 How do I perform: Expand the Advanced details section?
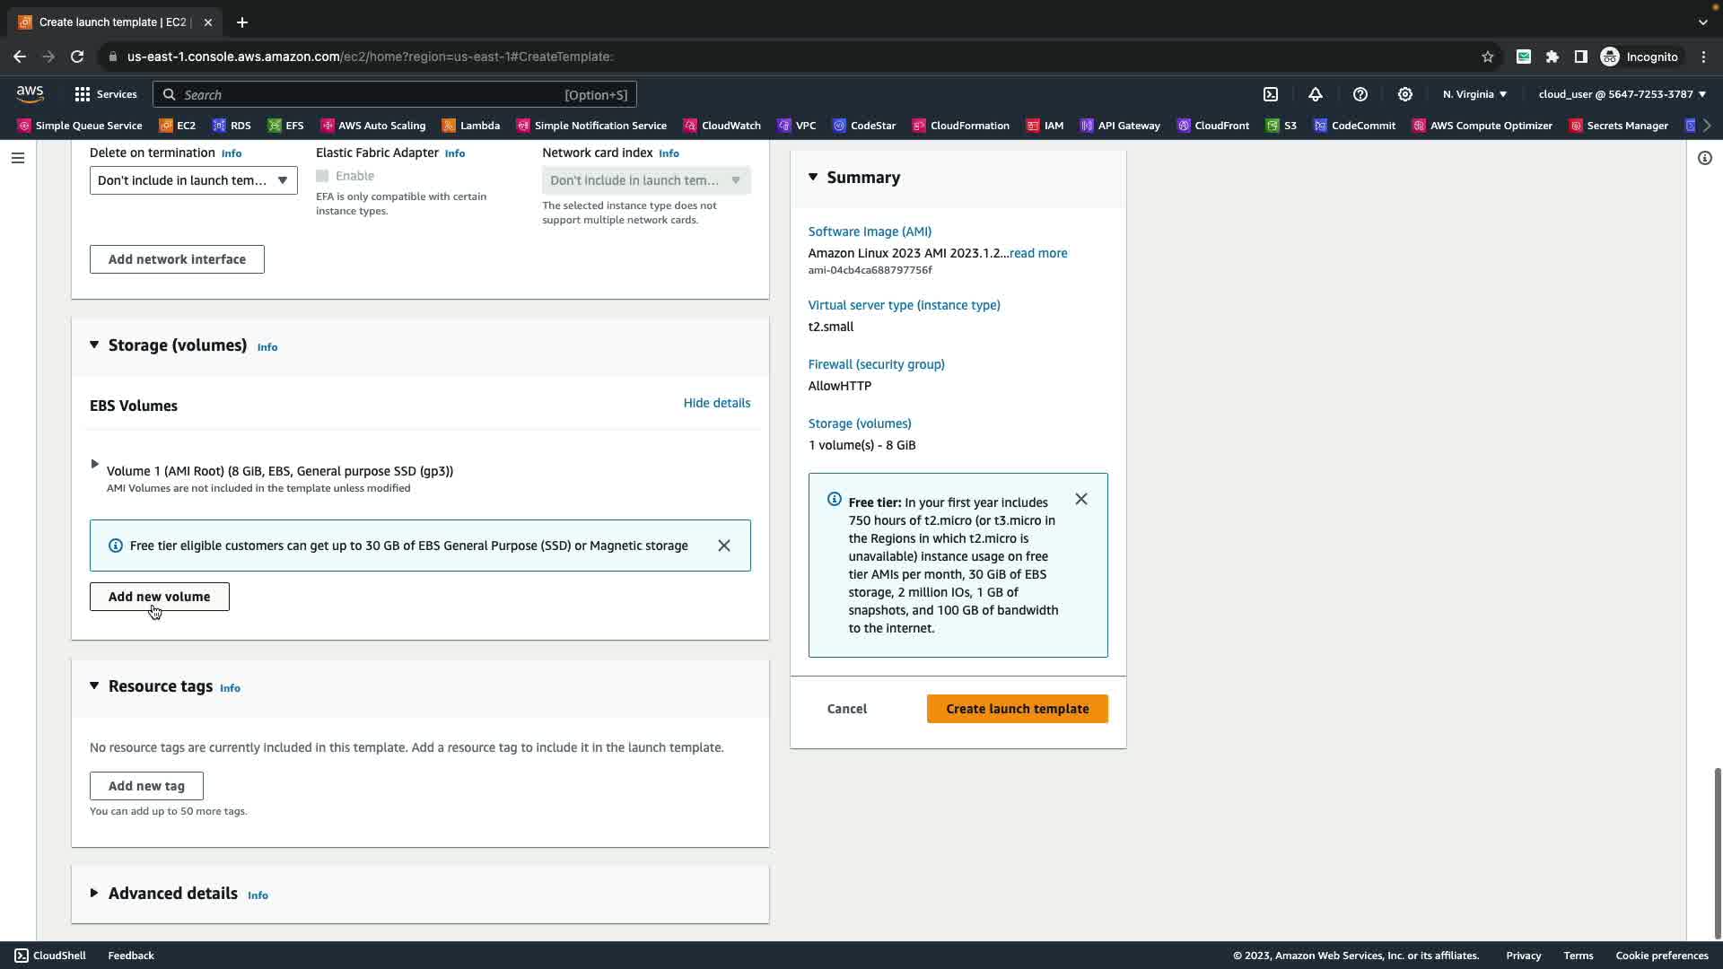point(94,894)
